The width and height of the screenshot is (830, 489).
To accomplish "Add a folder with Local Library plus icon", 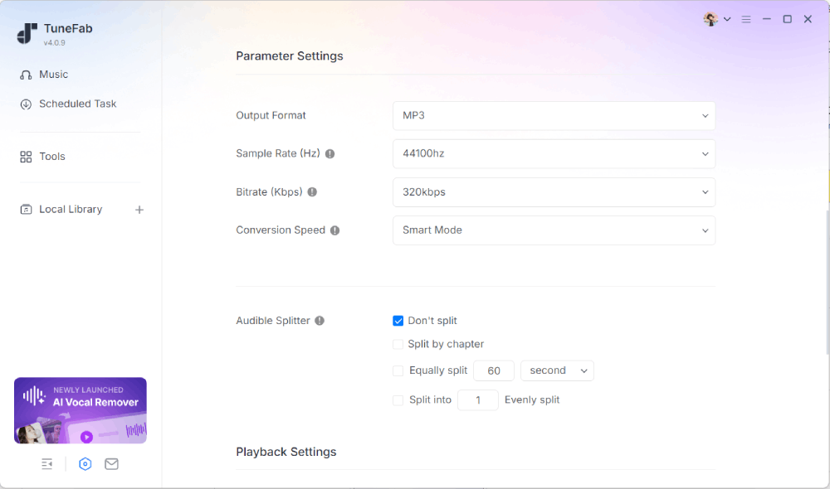I will (x=139, y=210).
